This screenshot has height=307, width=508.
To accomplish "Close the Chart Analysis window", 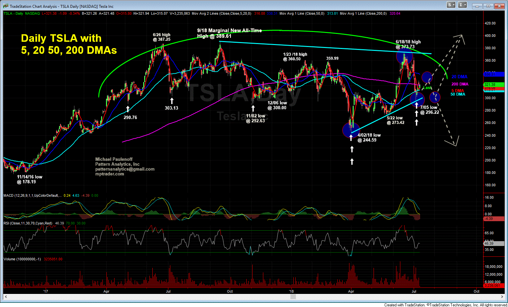I will (x=500, y=6).
